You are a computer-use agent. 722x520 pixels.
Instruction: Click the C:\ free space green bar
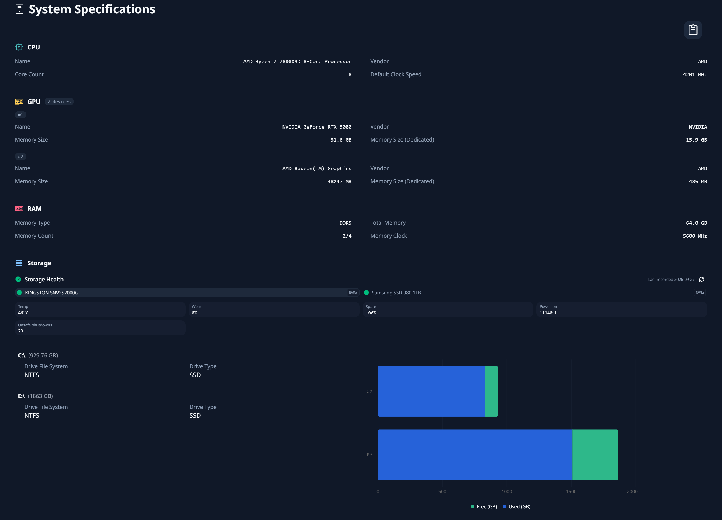point(491,391)
